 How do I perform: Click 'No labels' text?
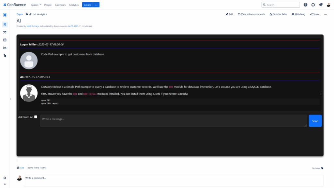[x=316, y=168]
